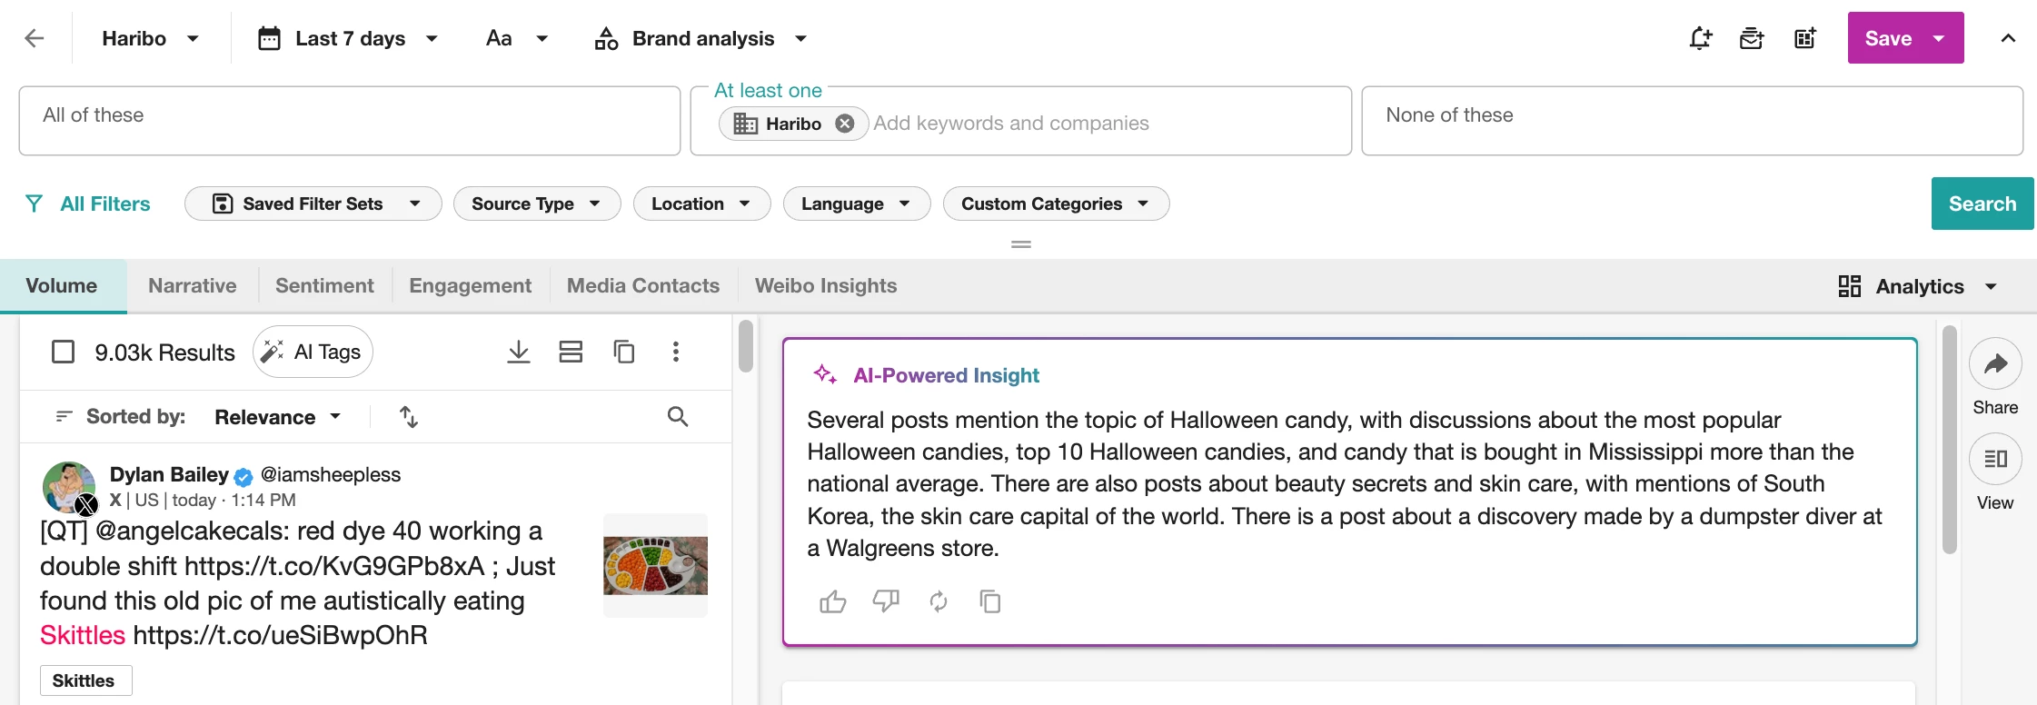Image resolution: width=2037 pixels, height=705 pixels.
Task: Open All Filters
Action: pyautogui.click(x=88, y=204)
